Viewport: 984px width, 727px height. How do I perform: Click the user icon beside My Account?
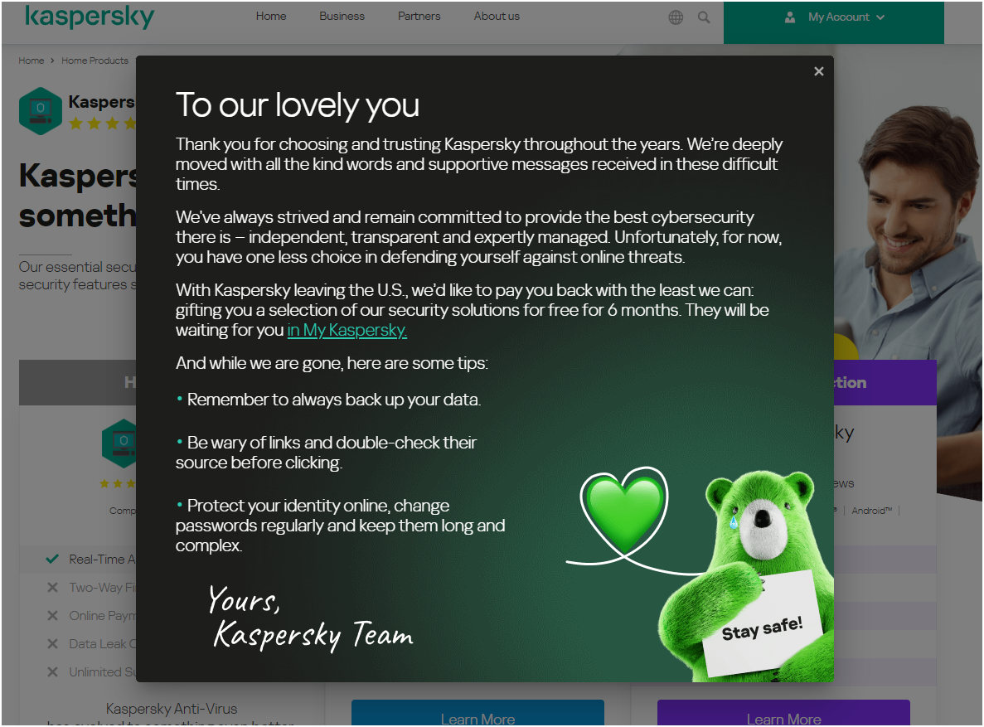[790, 17]
